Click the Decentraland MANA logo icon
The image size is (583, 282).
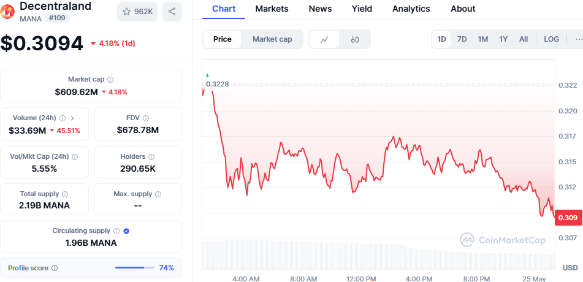[x=7, y=11]
